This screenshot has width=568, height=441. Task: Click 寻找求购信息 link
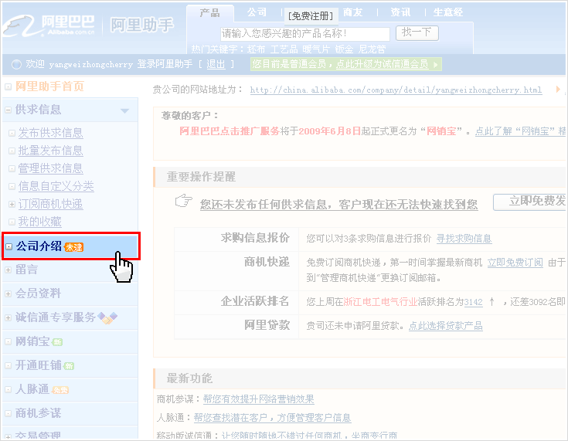click(x=464, y=239)
